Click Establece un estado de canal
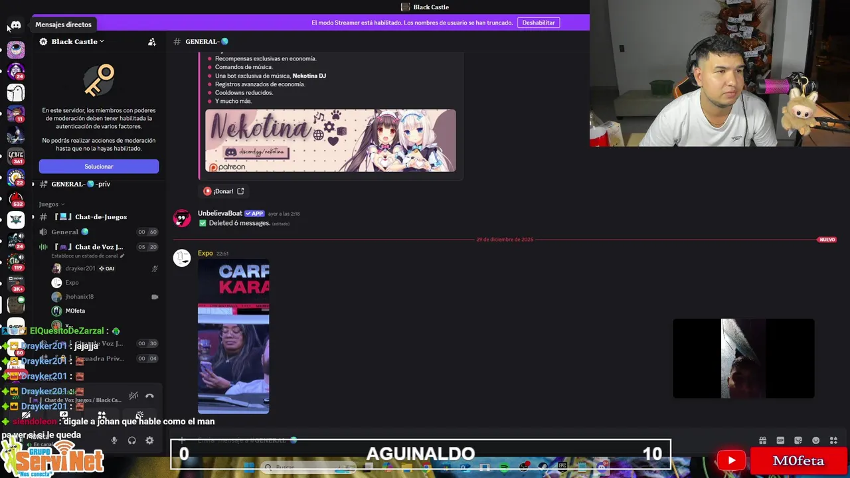The width and height of the screenshot is (850, 478). (84, 256)
